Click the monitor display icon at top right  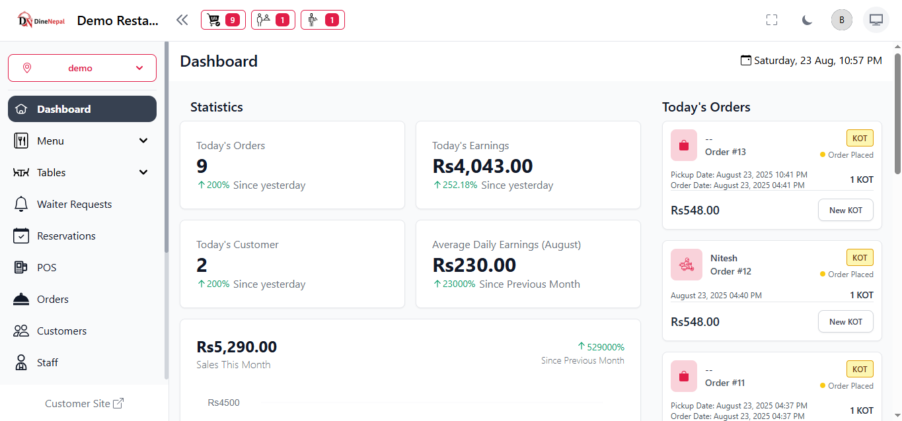coord(876,20)
